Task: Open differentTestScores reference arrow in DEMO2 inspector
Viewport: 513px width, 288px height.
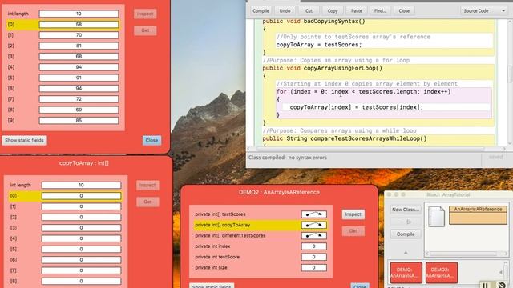Action: [x=313, y=235]
